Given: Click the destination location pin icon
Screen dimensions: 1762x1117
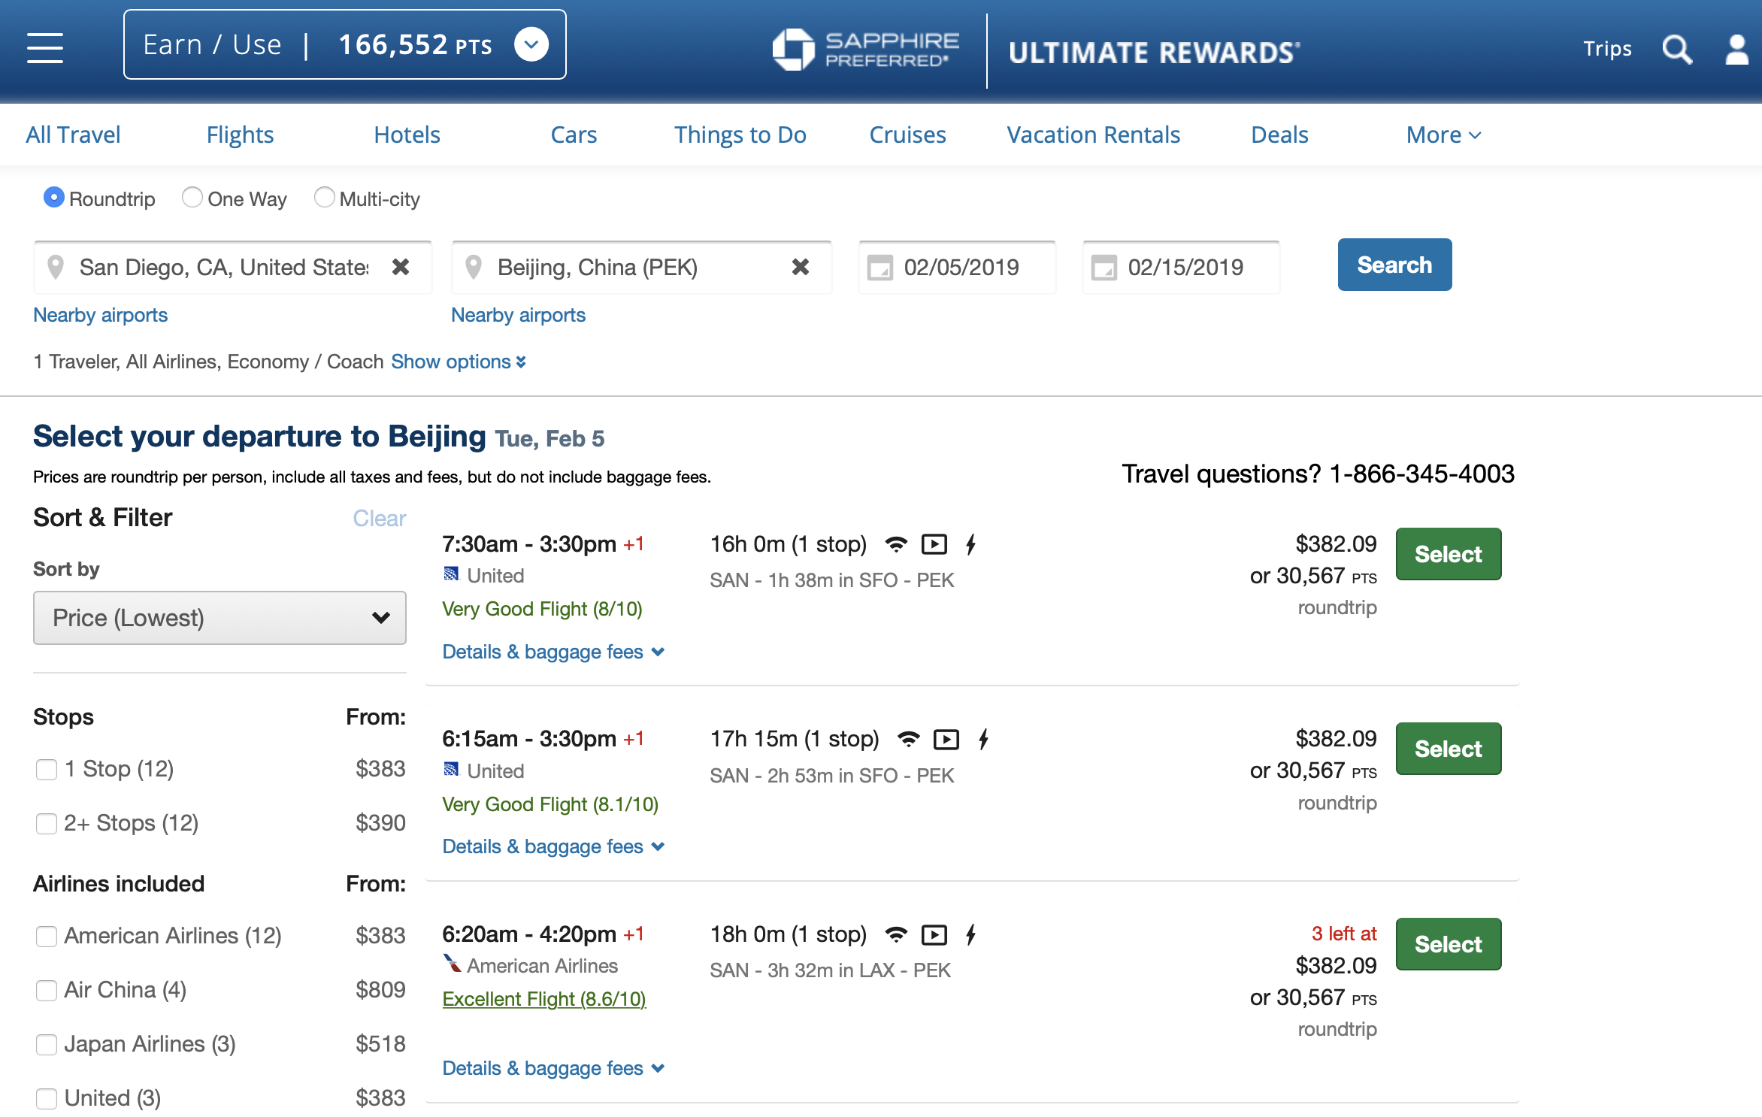Looking at the screenshot, I should point(473,267).
